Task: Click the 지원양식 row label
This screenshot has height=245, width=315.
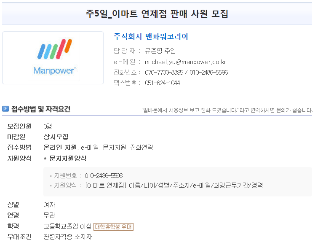Action: (19, 158)
